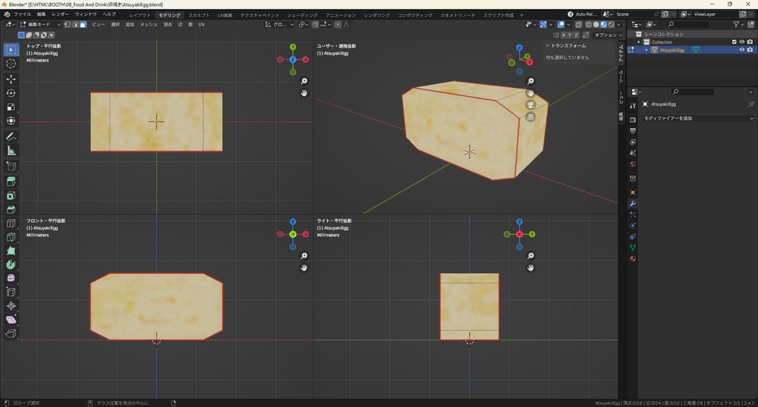
Task: Select the Move tool in left toolbar
Action: tap(11, 78)
